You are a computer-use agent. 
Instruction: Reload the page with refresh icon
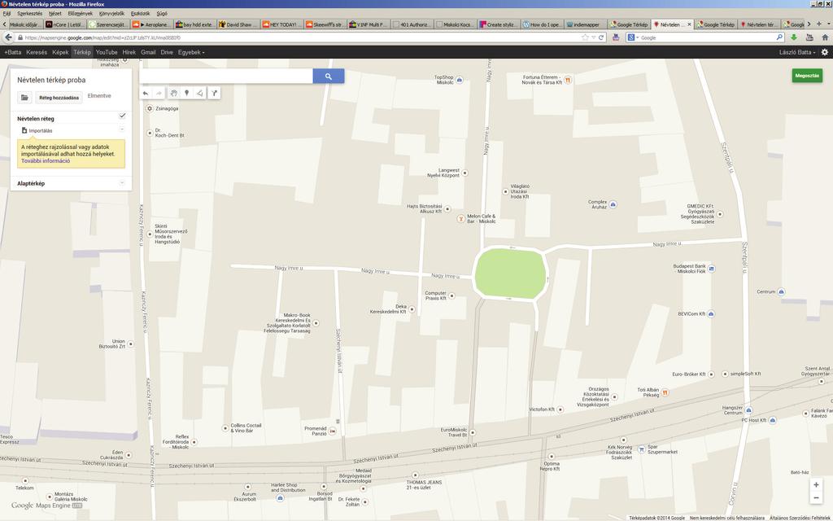601,37
